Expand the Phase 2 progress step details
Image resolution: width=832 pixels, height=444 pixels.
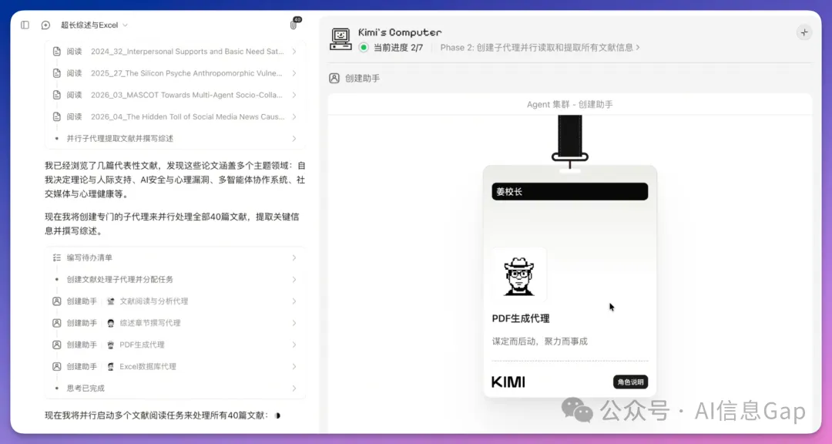539,48
